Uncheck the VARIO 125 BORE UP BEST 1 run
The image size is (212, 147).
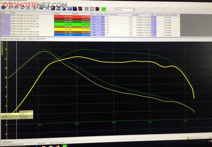3,20
